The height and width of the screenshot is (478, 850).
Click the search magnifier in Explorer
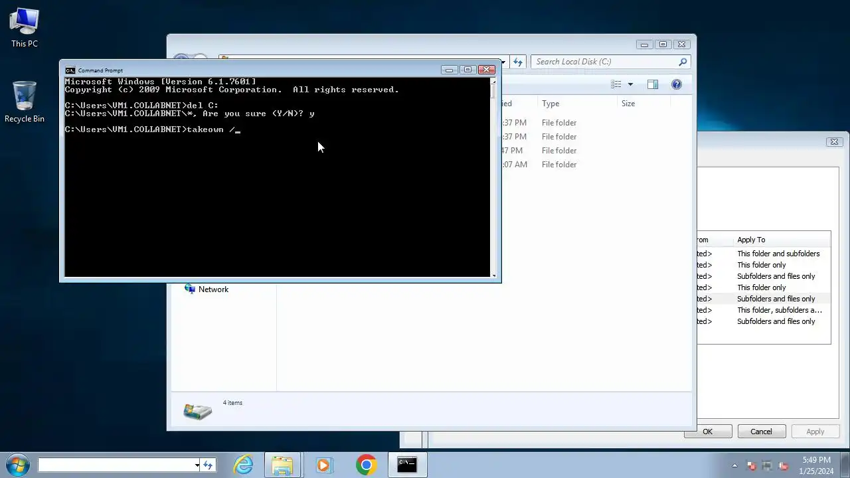pyautogui.click(x=683, y=62)
